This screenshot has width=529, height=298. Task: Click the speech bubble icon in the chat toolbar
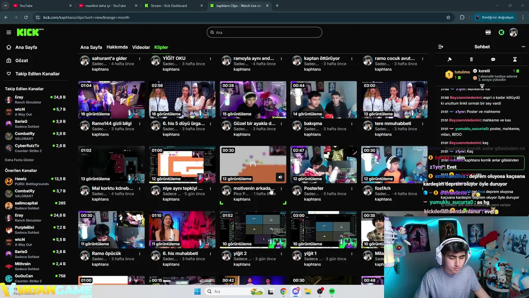(x=493, y=60)
